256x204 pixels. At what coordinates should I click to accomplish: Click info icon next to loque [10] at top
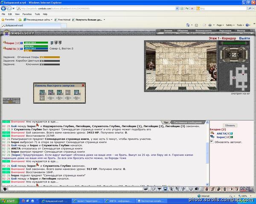[x=21, y=43]
